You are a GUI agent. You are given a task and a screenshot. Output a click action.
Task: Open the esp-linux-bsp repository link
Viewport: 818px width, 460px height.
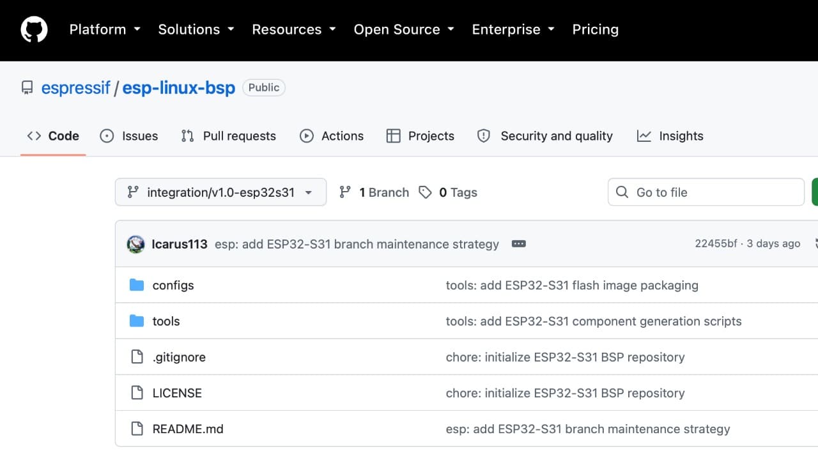pos(178,88)
